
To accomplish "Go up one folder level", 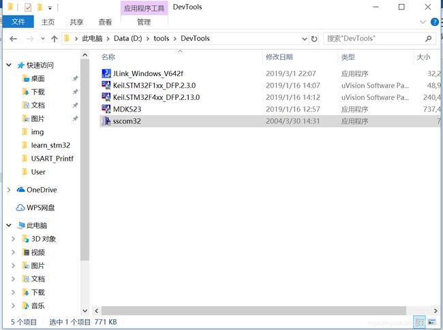I will 55,39.
